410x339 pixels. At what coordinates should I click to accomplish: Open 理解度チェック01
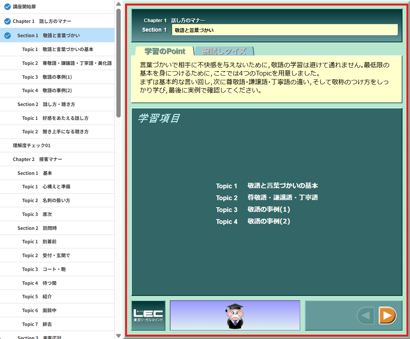click(x=57, y=146)
